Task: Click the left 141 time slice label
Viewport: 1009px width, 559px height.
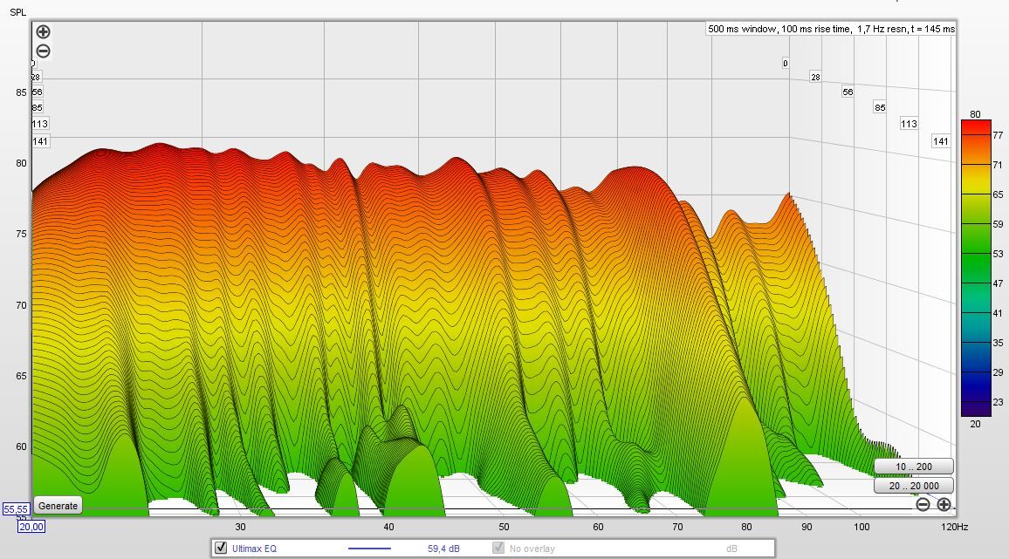Action: click(40, 141)
